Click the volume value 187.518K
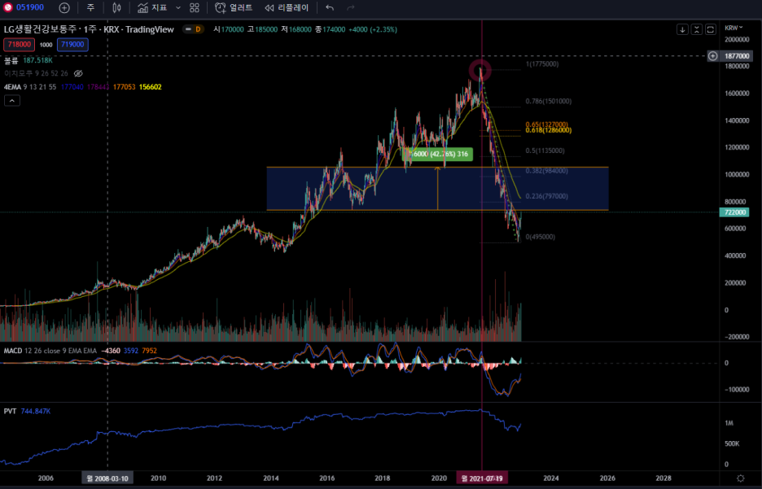 [38, 60]
